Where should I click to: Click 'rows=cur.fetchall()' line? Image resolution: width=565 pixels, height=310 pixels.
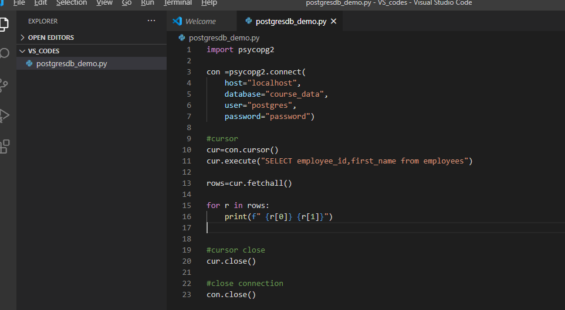(249, 183)
